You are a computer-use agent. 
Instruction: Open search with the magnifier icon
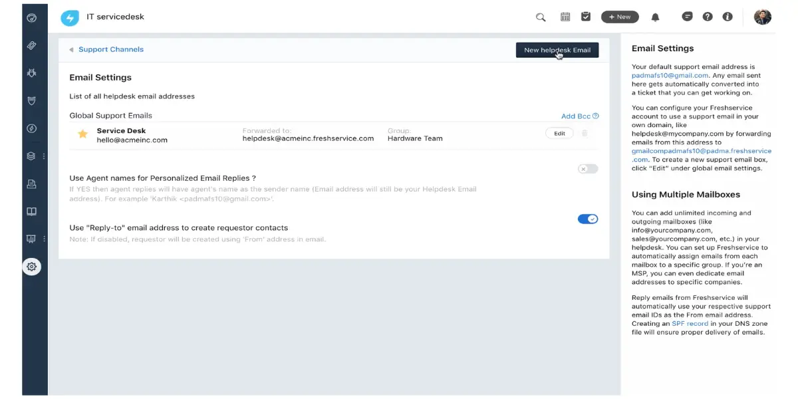coord(541,17)
